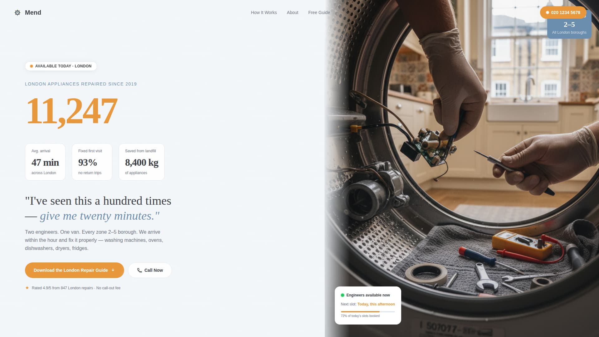Click the washing machine repair hero photo

[462, 168]
